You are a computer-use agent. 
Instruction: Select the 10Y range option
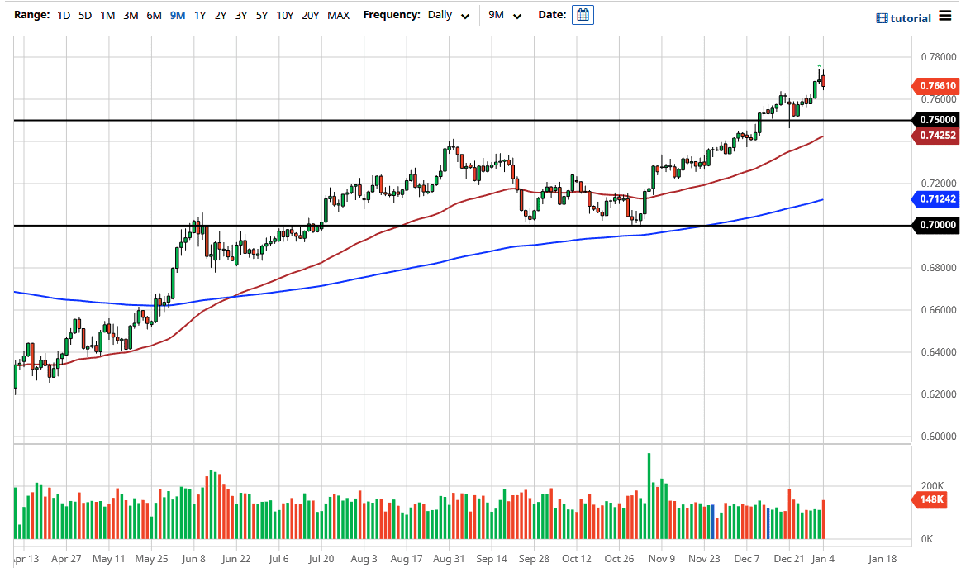pos(284,15)
